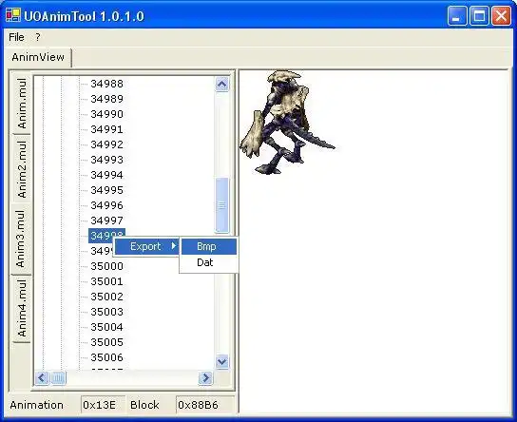Select the Anim2.mul side tab
Image resolution: width=517 pixels, height=422 pixels.
(x=22, y=169)
